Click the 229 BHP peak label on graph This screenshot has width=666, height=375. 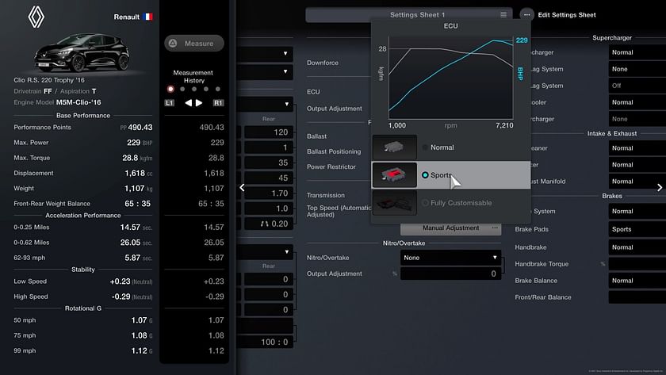point(522,40)
